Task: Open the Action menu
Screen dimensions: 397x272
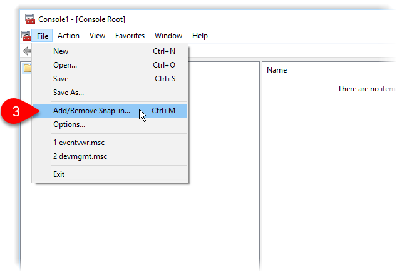Action: click(x=68, y=36)
